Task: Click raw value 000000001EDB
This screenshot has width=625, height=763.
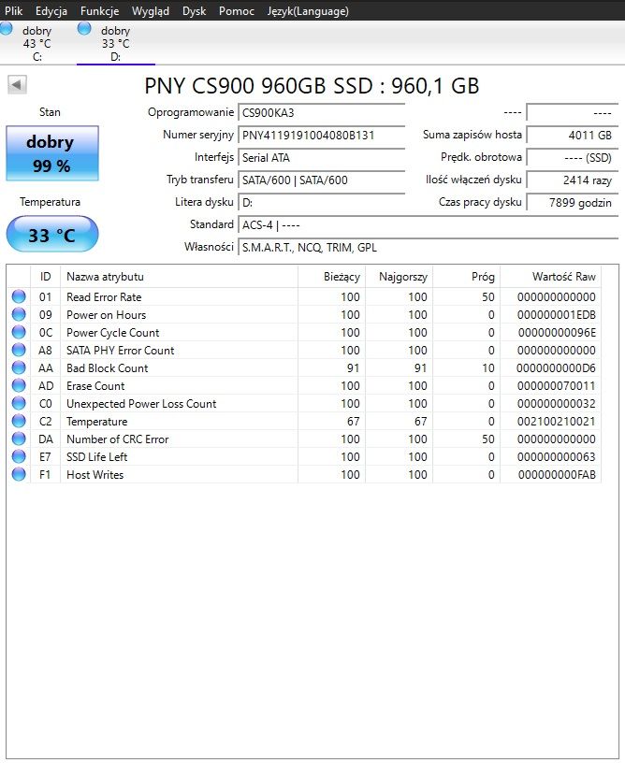Action: point(557,315)
